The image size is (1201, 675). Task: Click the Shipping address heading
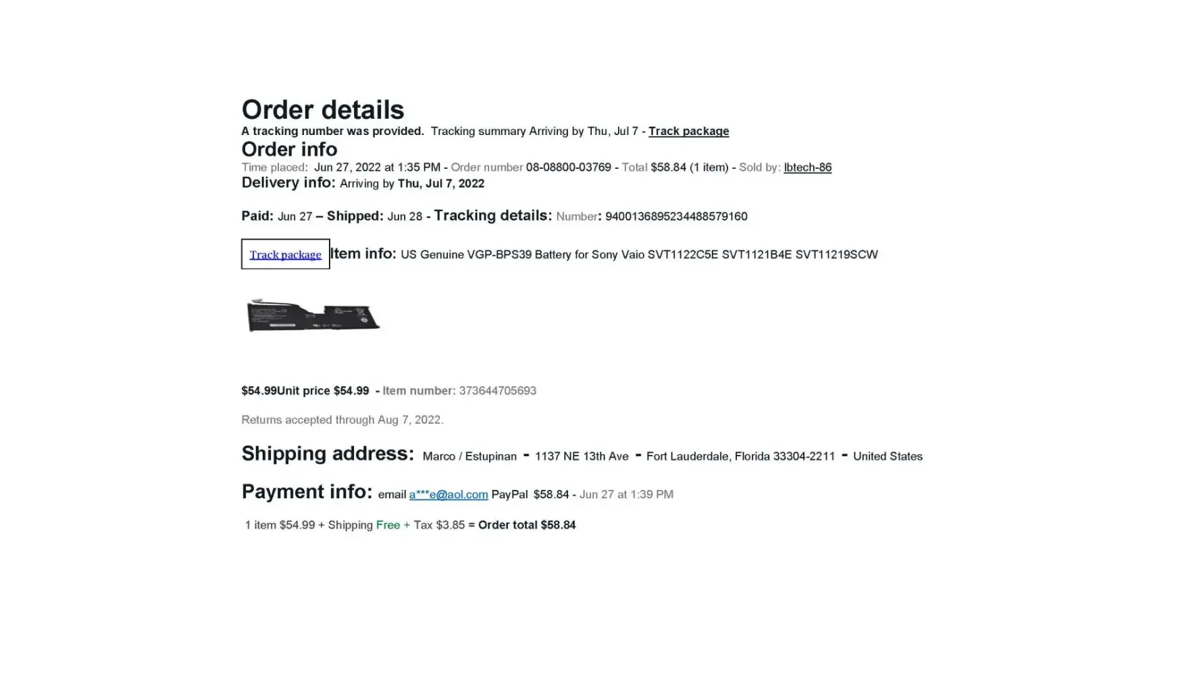pos(328,454)
